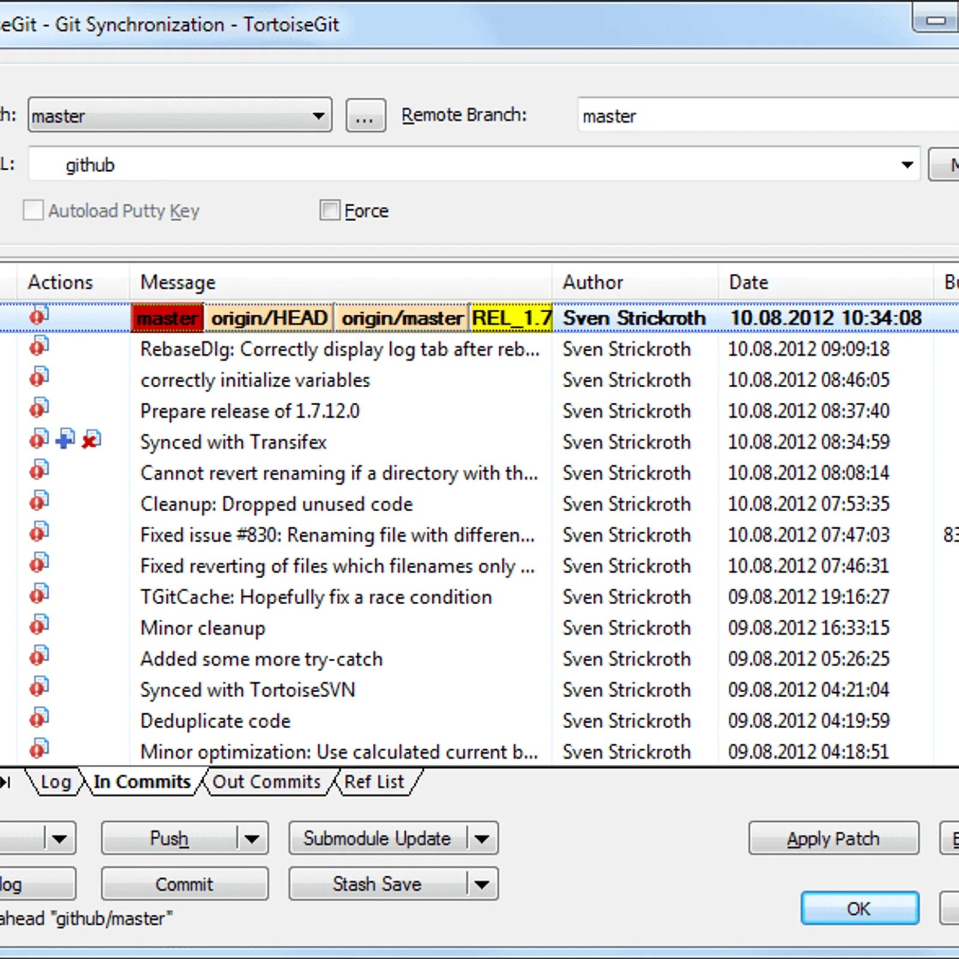Select commit 'Prepare release of 1.7.12.0'
This screenshot has height=959, width=959.
tap(250, 411)
